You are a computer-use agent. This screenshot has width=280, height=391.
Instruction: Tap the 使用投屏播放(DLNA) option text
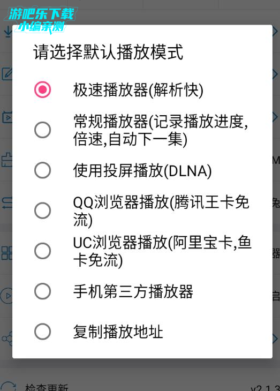tap(142, 171)
